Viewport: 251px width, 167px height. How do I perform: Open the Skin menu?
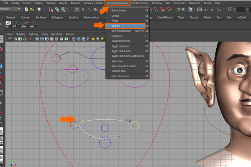click(x=168, y=3)
